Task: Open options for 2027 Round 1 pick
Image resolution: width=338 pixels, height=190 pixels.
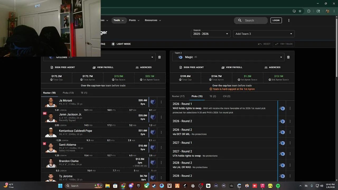Action: [290, 143]
